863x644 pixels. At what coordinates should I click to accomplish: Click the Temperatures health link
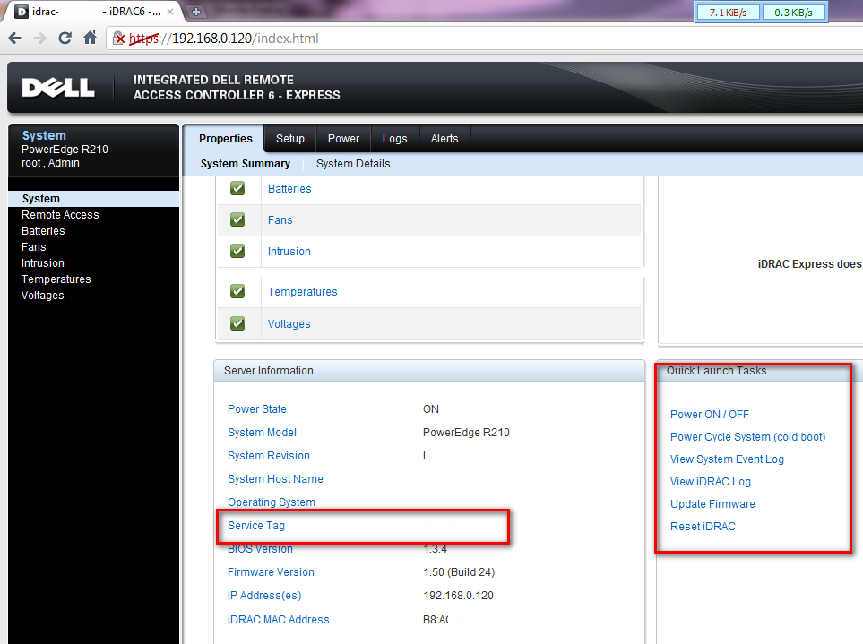(x=302, y=291)
